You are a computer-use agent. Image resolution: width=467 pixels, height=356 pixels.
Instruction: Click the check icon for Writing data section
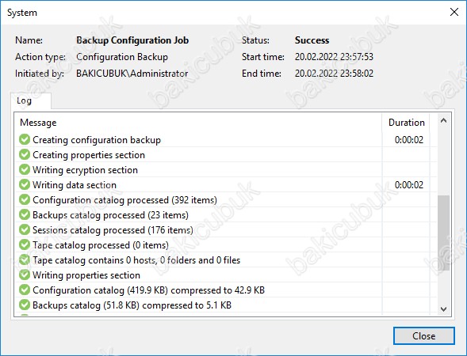(x=25, y=184)
